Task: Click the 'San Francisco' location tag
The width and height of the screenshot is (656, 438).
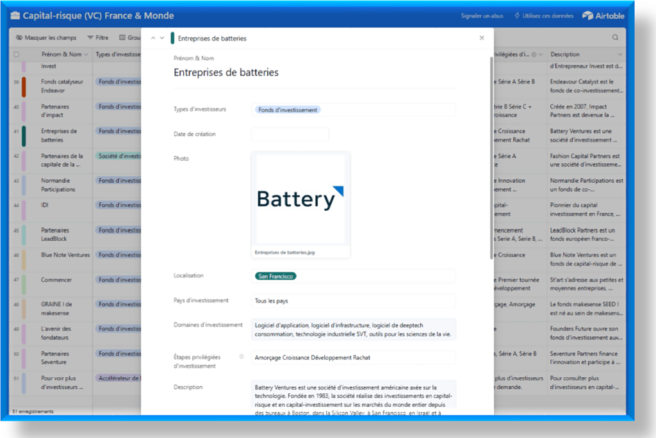Action: 275,276
